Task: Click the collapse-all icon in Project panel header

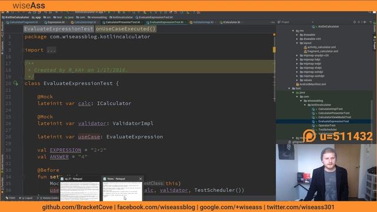Action: 359,22
